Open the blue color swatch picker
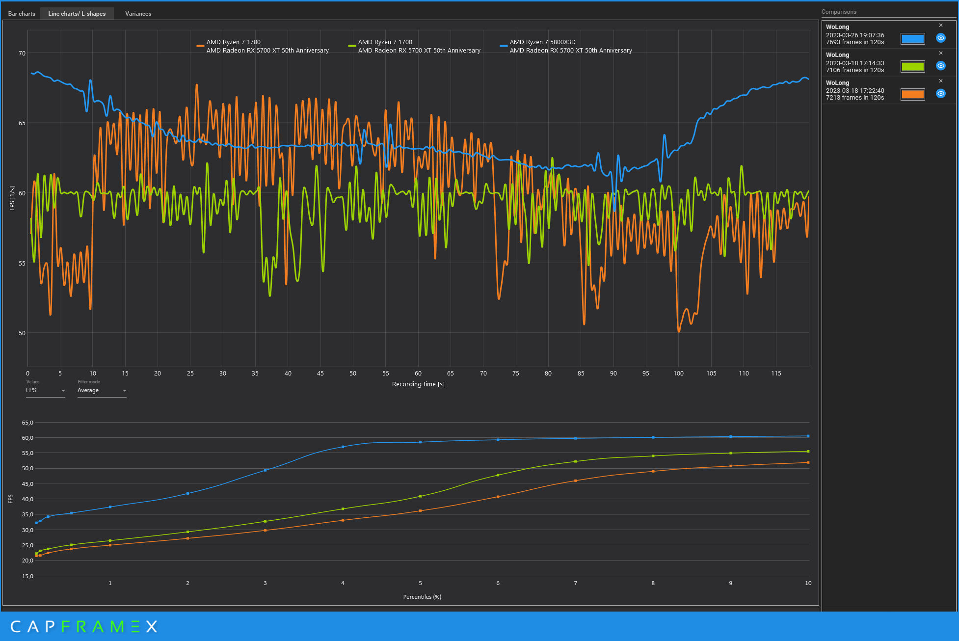 (x=912, y=39)
